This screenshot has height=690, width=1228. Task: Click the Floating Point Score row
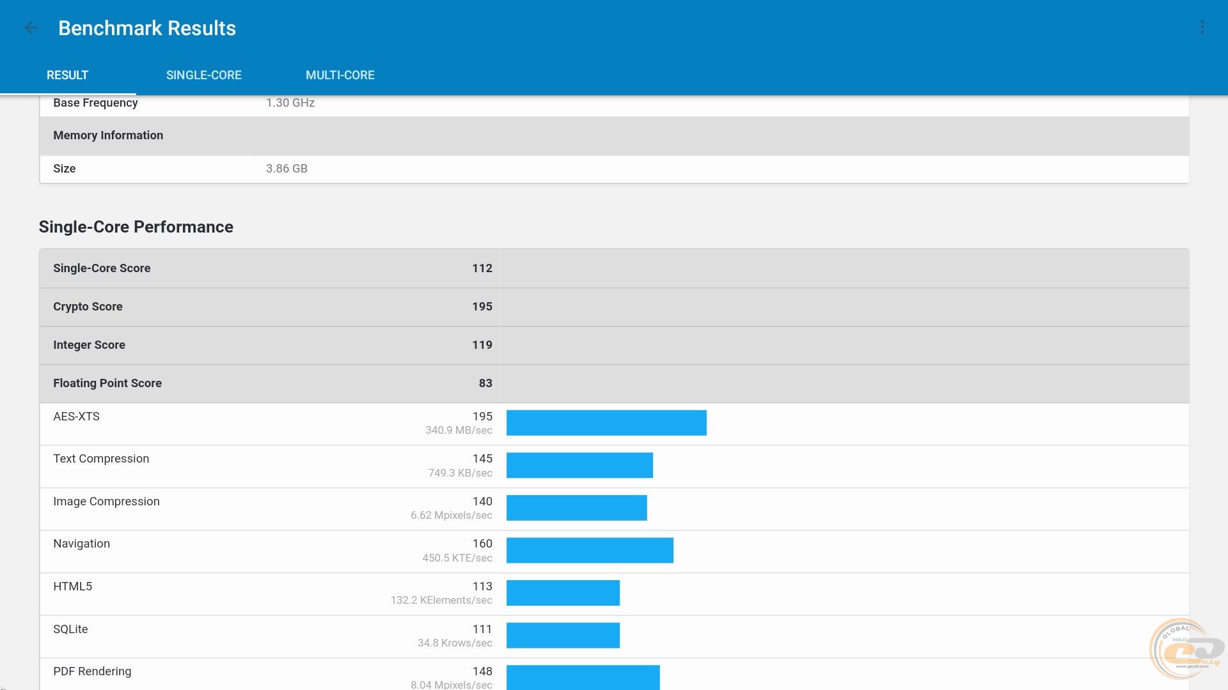pos(272,383)
